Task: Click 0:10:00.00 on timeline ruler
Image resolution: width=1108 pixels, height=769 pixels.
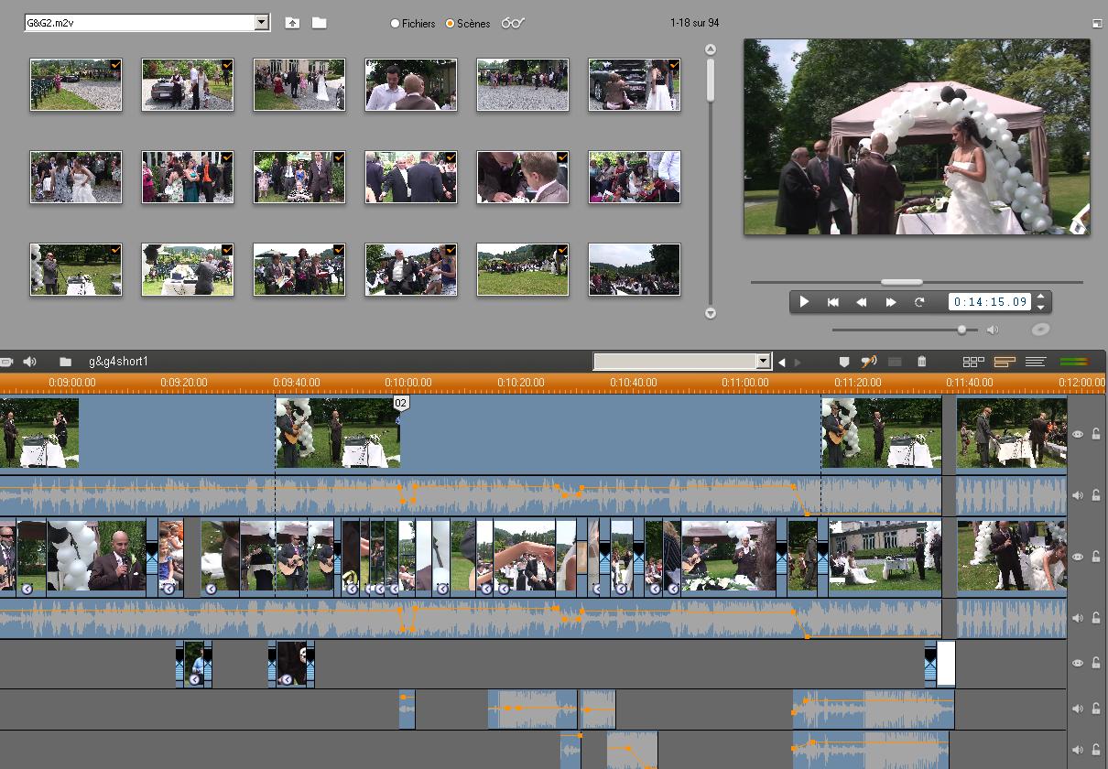Action: (x=407, y=383)
